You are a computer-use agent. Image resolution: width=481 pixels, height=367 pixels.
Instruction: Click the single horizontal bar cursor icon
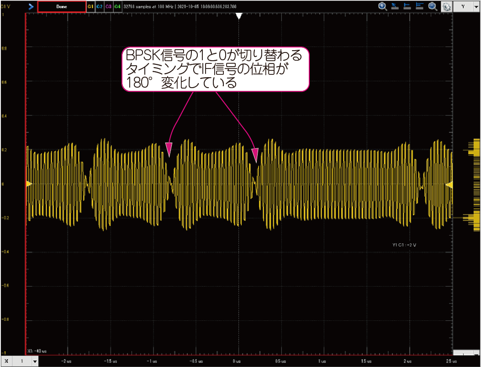coord(407,7)
